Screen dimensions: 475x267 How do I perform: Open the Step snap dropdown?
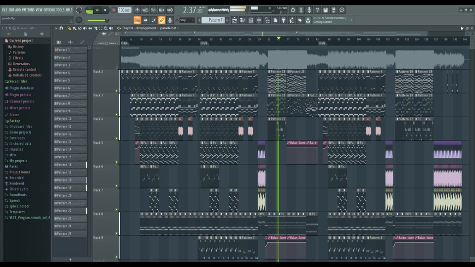pyautogui.click(x=186, y=20)
